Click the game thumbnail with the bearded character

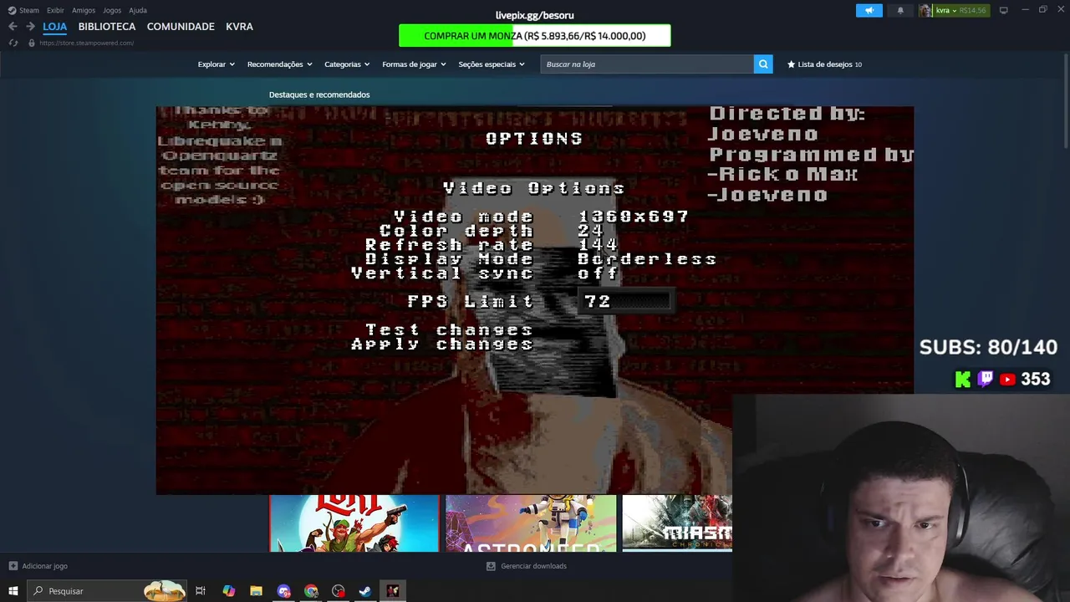(354, 523)
